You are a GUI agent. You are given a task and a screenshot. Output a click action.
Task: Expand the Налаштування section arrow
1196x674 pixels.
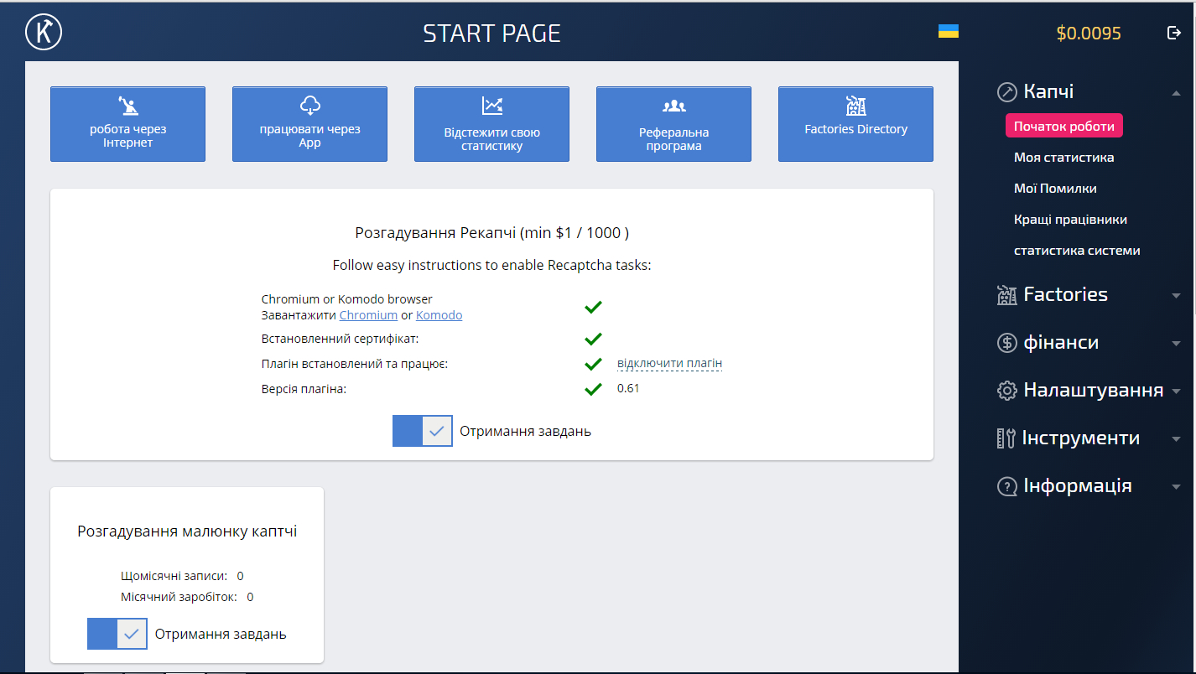coord(1176,391)
